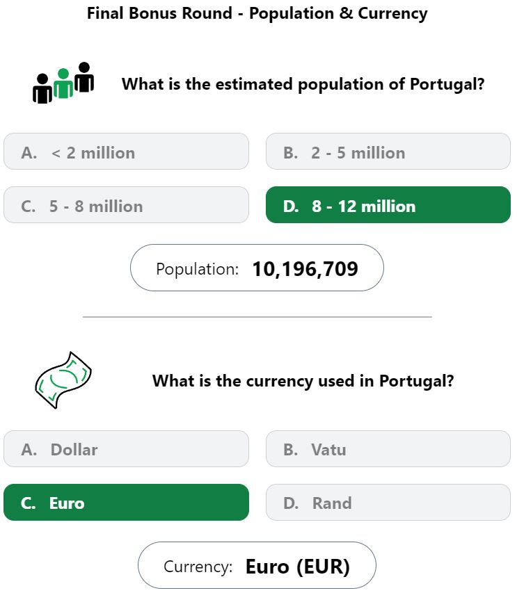Click the population figure 10,196,709
This screenshot has width=517, height=593.
tap(305, 269)
